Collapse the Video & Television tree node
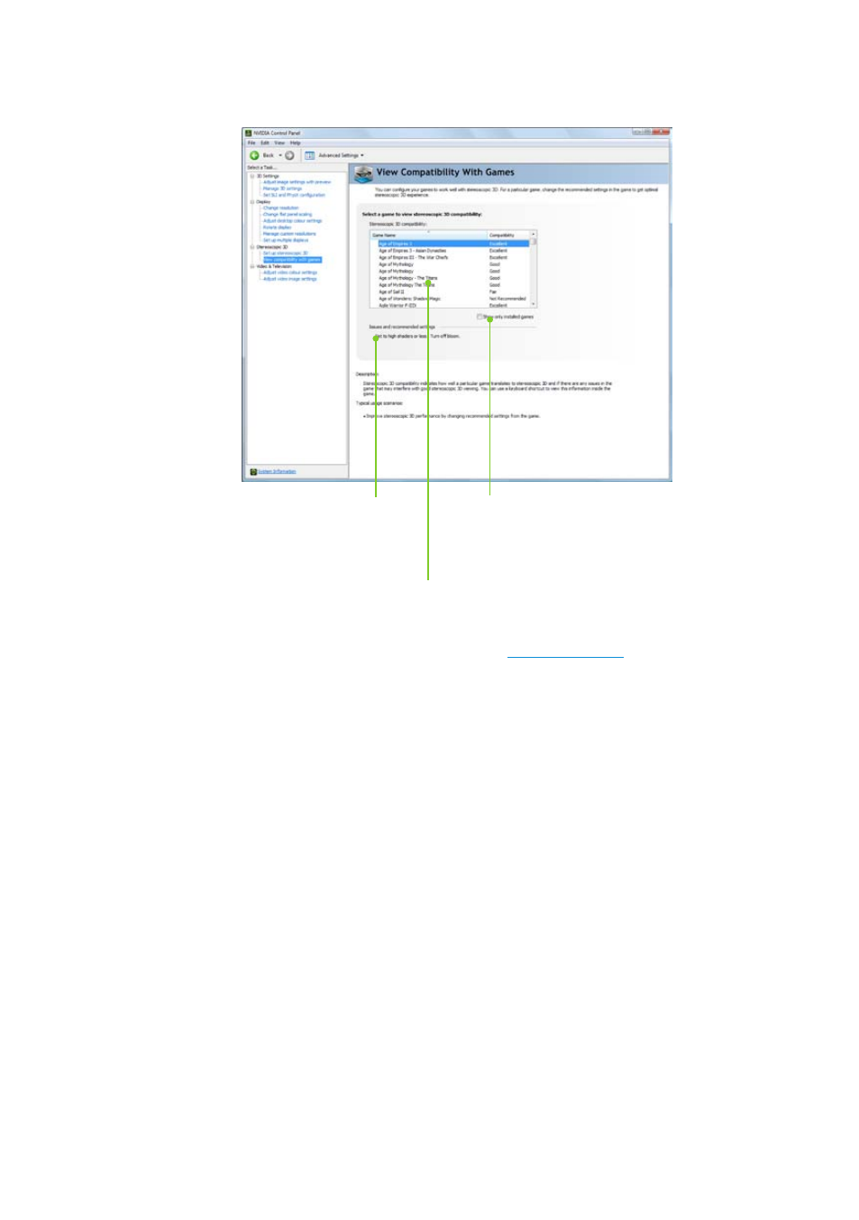 click(x=252, y=266)
